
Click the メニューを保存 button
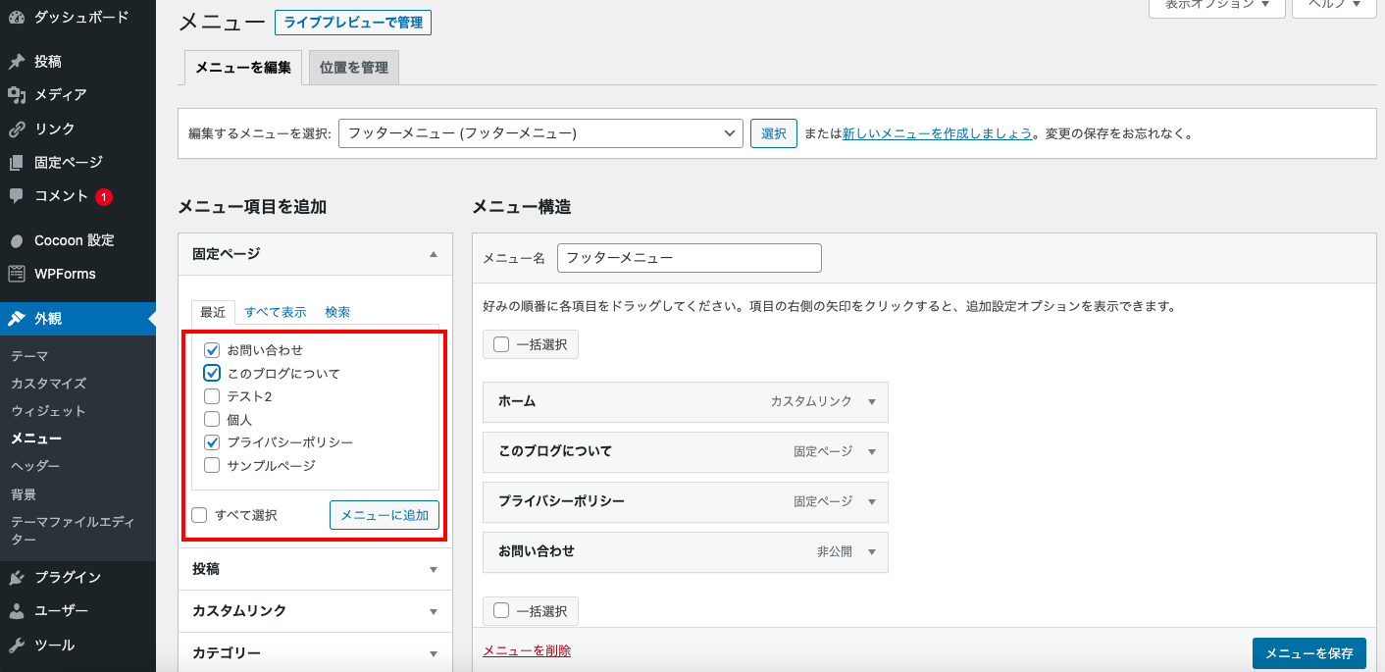click(x=1308, y=653)
